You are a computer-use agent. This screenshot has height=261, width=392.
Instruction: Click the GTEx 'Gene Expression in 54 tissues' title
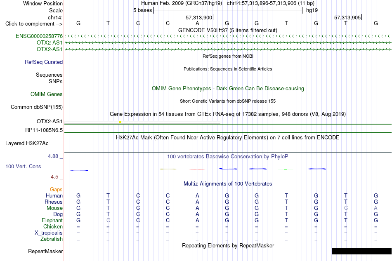coord(227,114)
